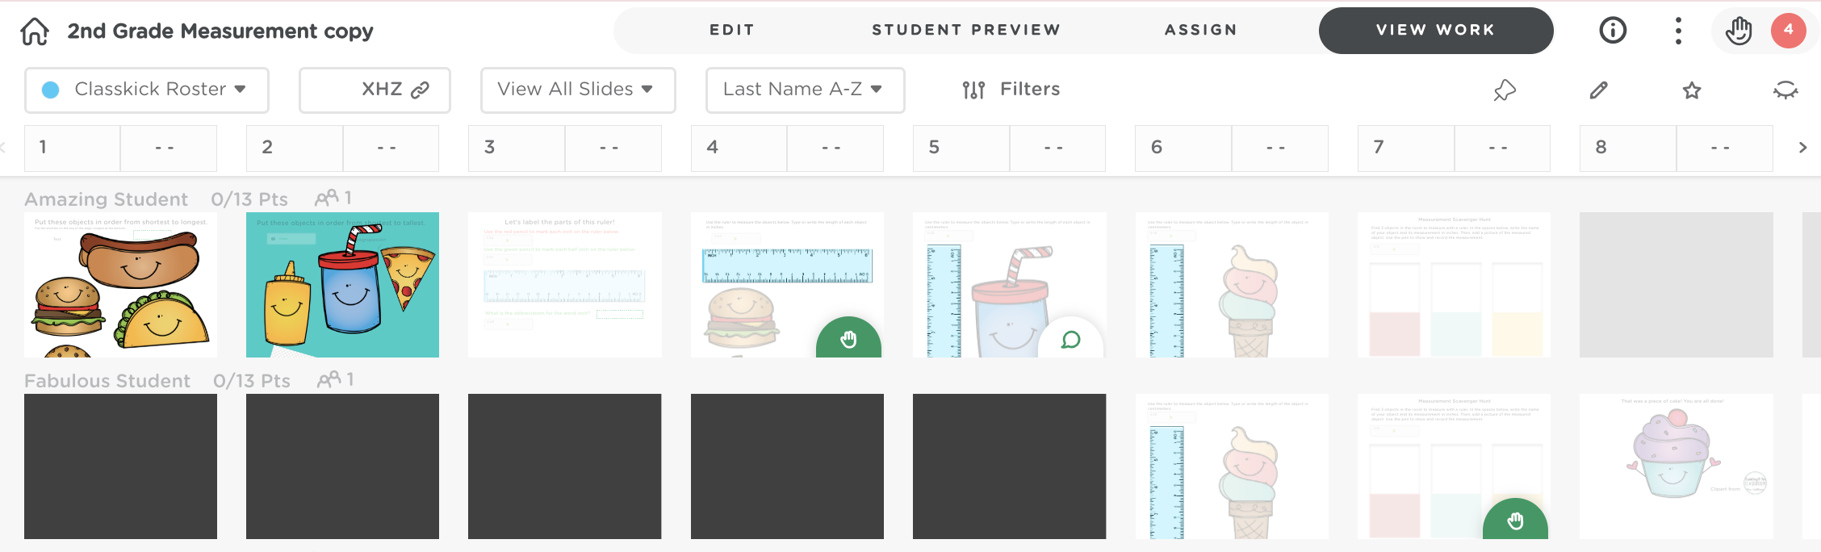Click the XHZ class code button

[x=375, y=90]
